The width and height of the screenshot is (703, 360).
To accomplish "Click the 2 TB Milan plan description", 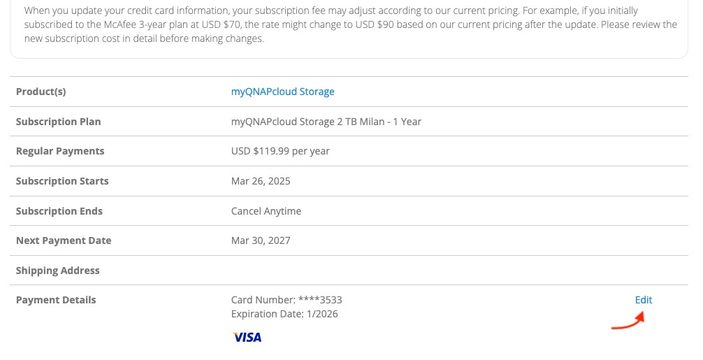I will pyautogui.click(x=326, y=122).
